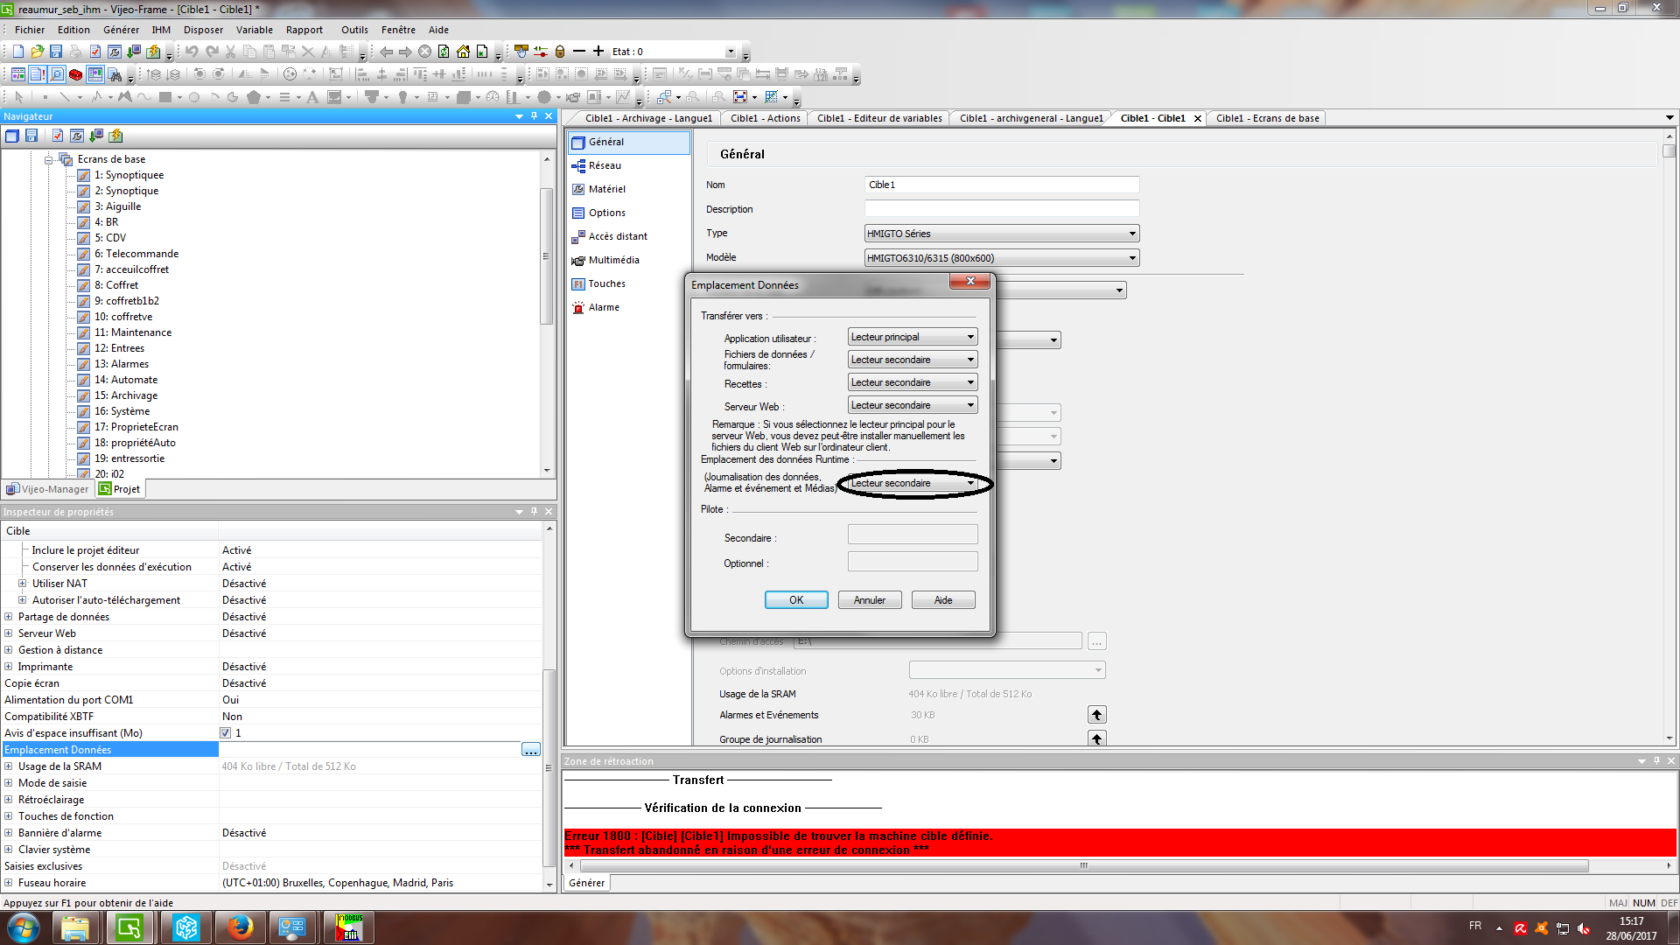Click up arrow next to Alarmes et Evénements
1680x945 pixels.
[1096, 715]
